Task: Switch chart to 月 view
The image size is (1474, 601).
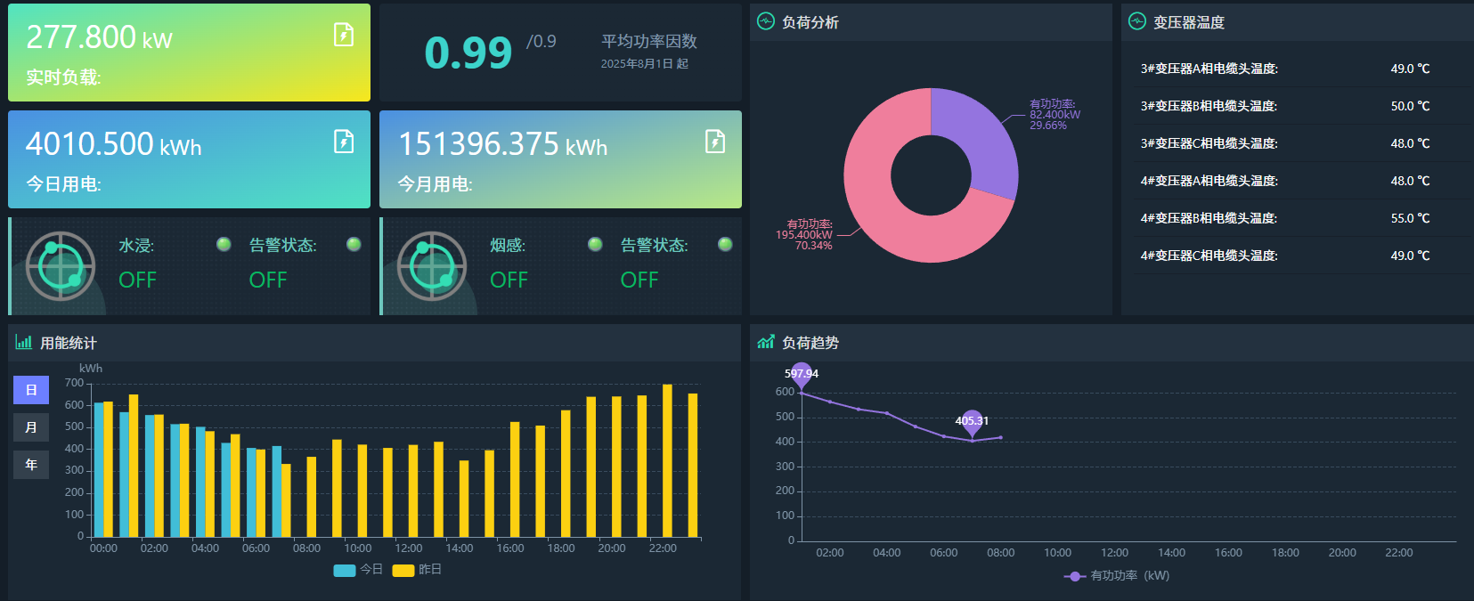Action: click(x=31, y=427)
